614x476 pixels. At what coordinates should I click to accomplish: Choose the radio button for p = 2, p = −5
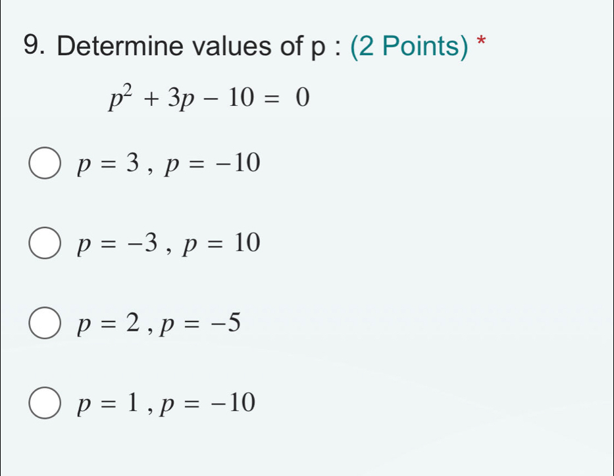[x=44, y=324]
